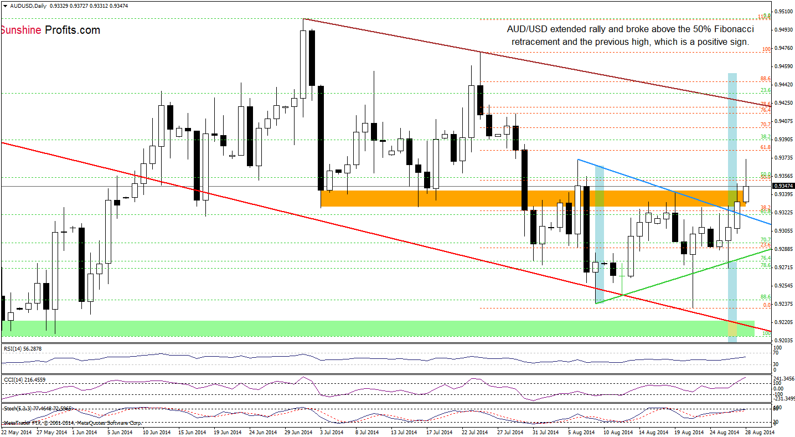Screen dimensions: 795x437
Task: Click the 0.92375 price axis label
Action: [784, 304]
